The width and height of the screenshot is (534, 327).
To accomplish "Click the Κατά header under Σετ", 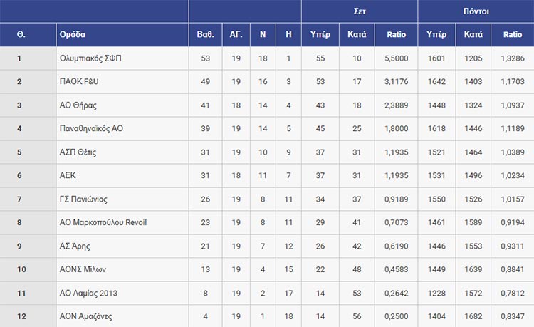I will pos(357,34).
